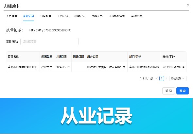The height and width of the screenshot is (134, 193).
Task: Select the 产业集团 cell in the row
Action: 47,67
